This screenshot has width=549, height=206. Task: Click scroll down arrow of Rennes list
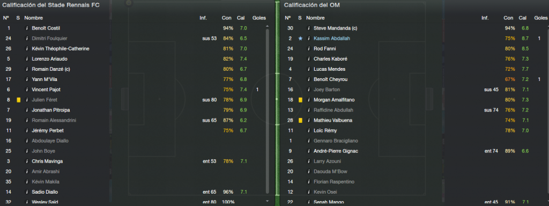point(268,201)
